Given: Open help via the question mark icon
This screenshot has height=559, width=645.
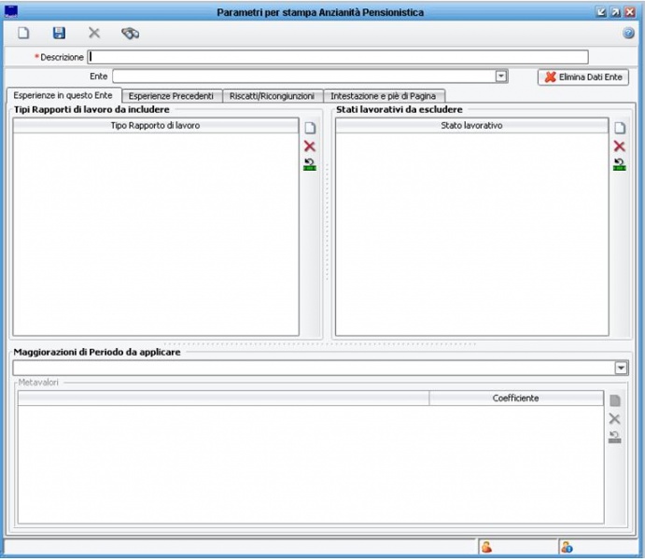Looking at the screenshot, I should coord(629,33).
